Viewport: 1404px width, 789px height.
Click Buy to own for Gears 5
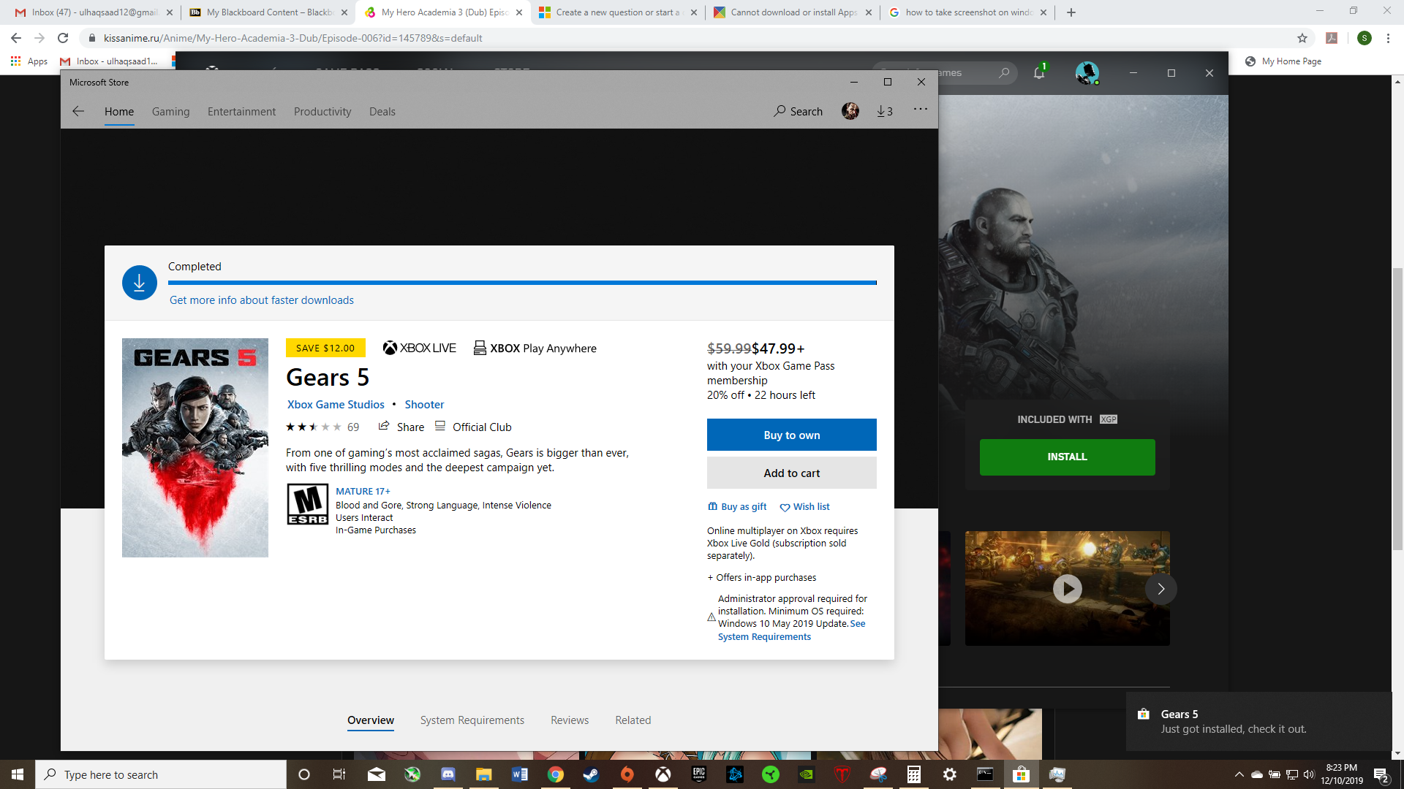[792, 435]
